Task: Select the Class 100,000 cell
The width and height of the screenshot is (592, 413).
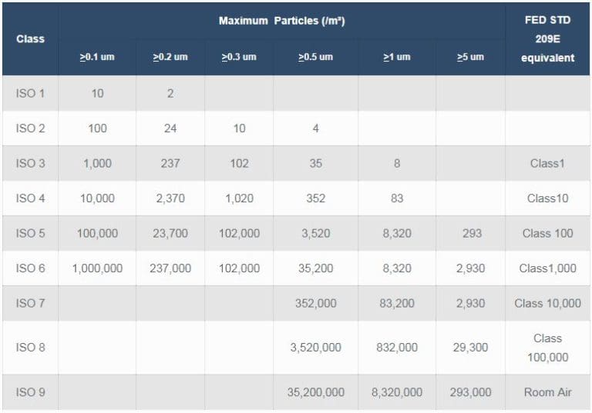Action: pos(547,348)
